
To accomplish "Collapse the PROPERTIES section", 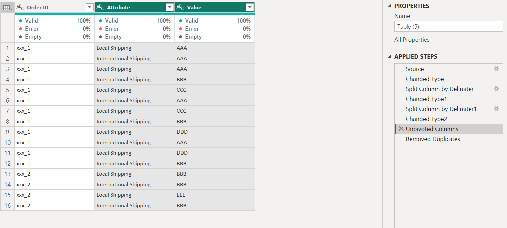I will pos(389,6).
